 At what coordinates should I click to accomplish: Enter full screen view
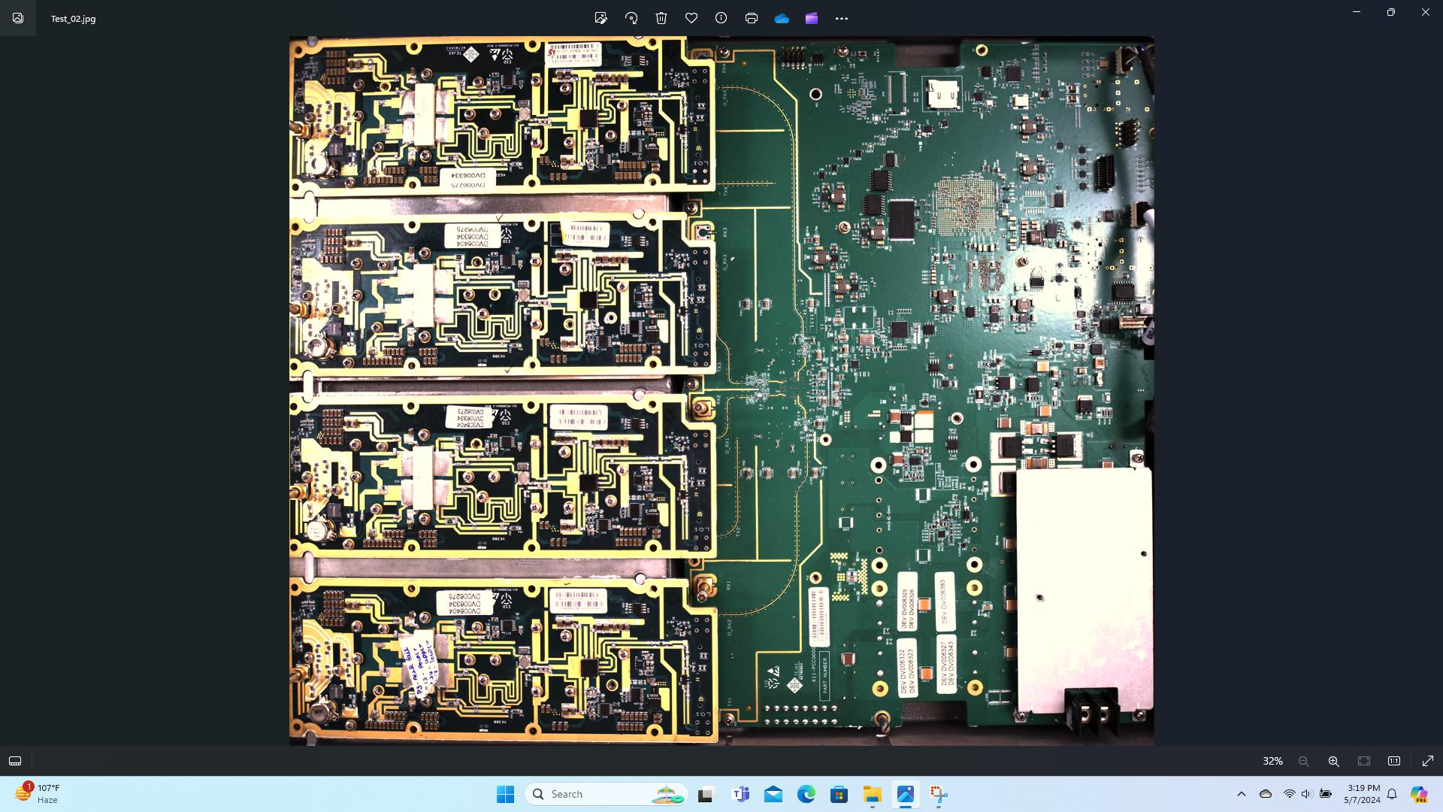[x=1428, y=761]
